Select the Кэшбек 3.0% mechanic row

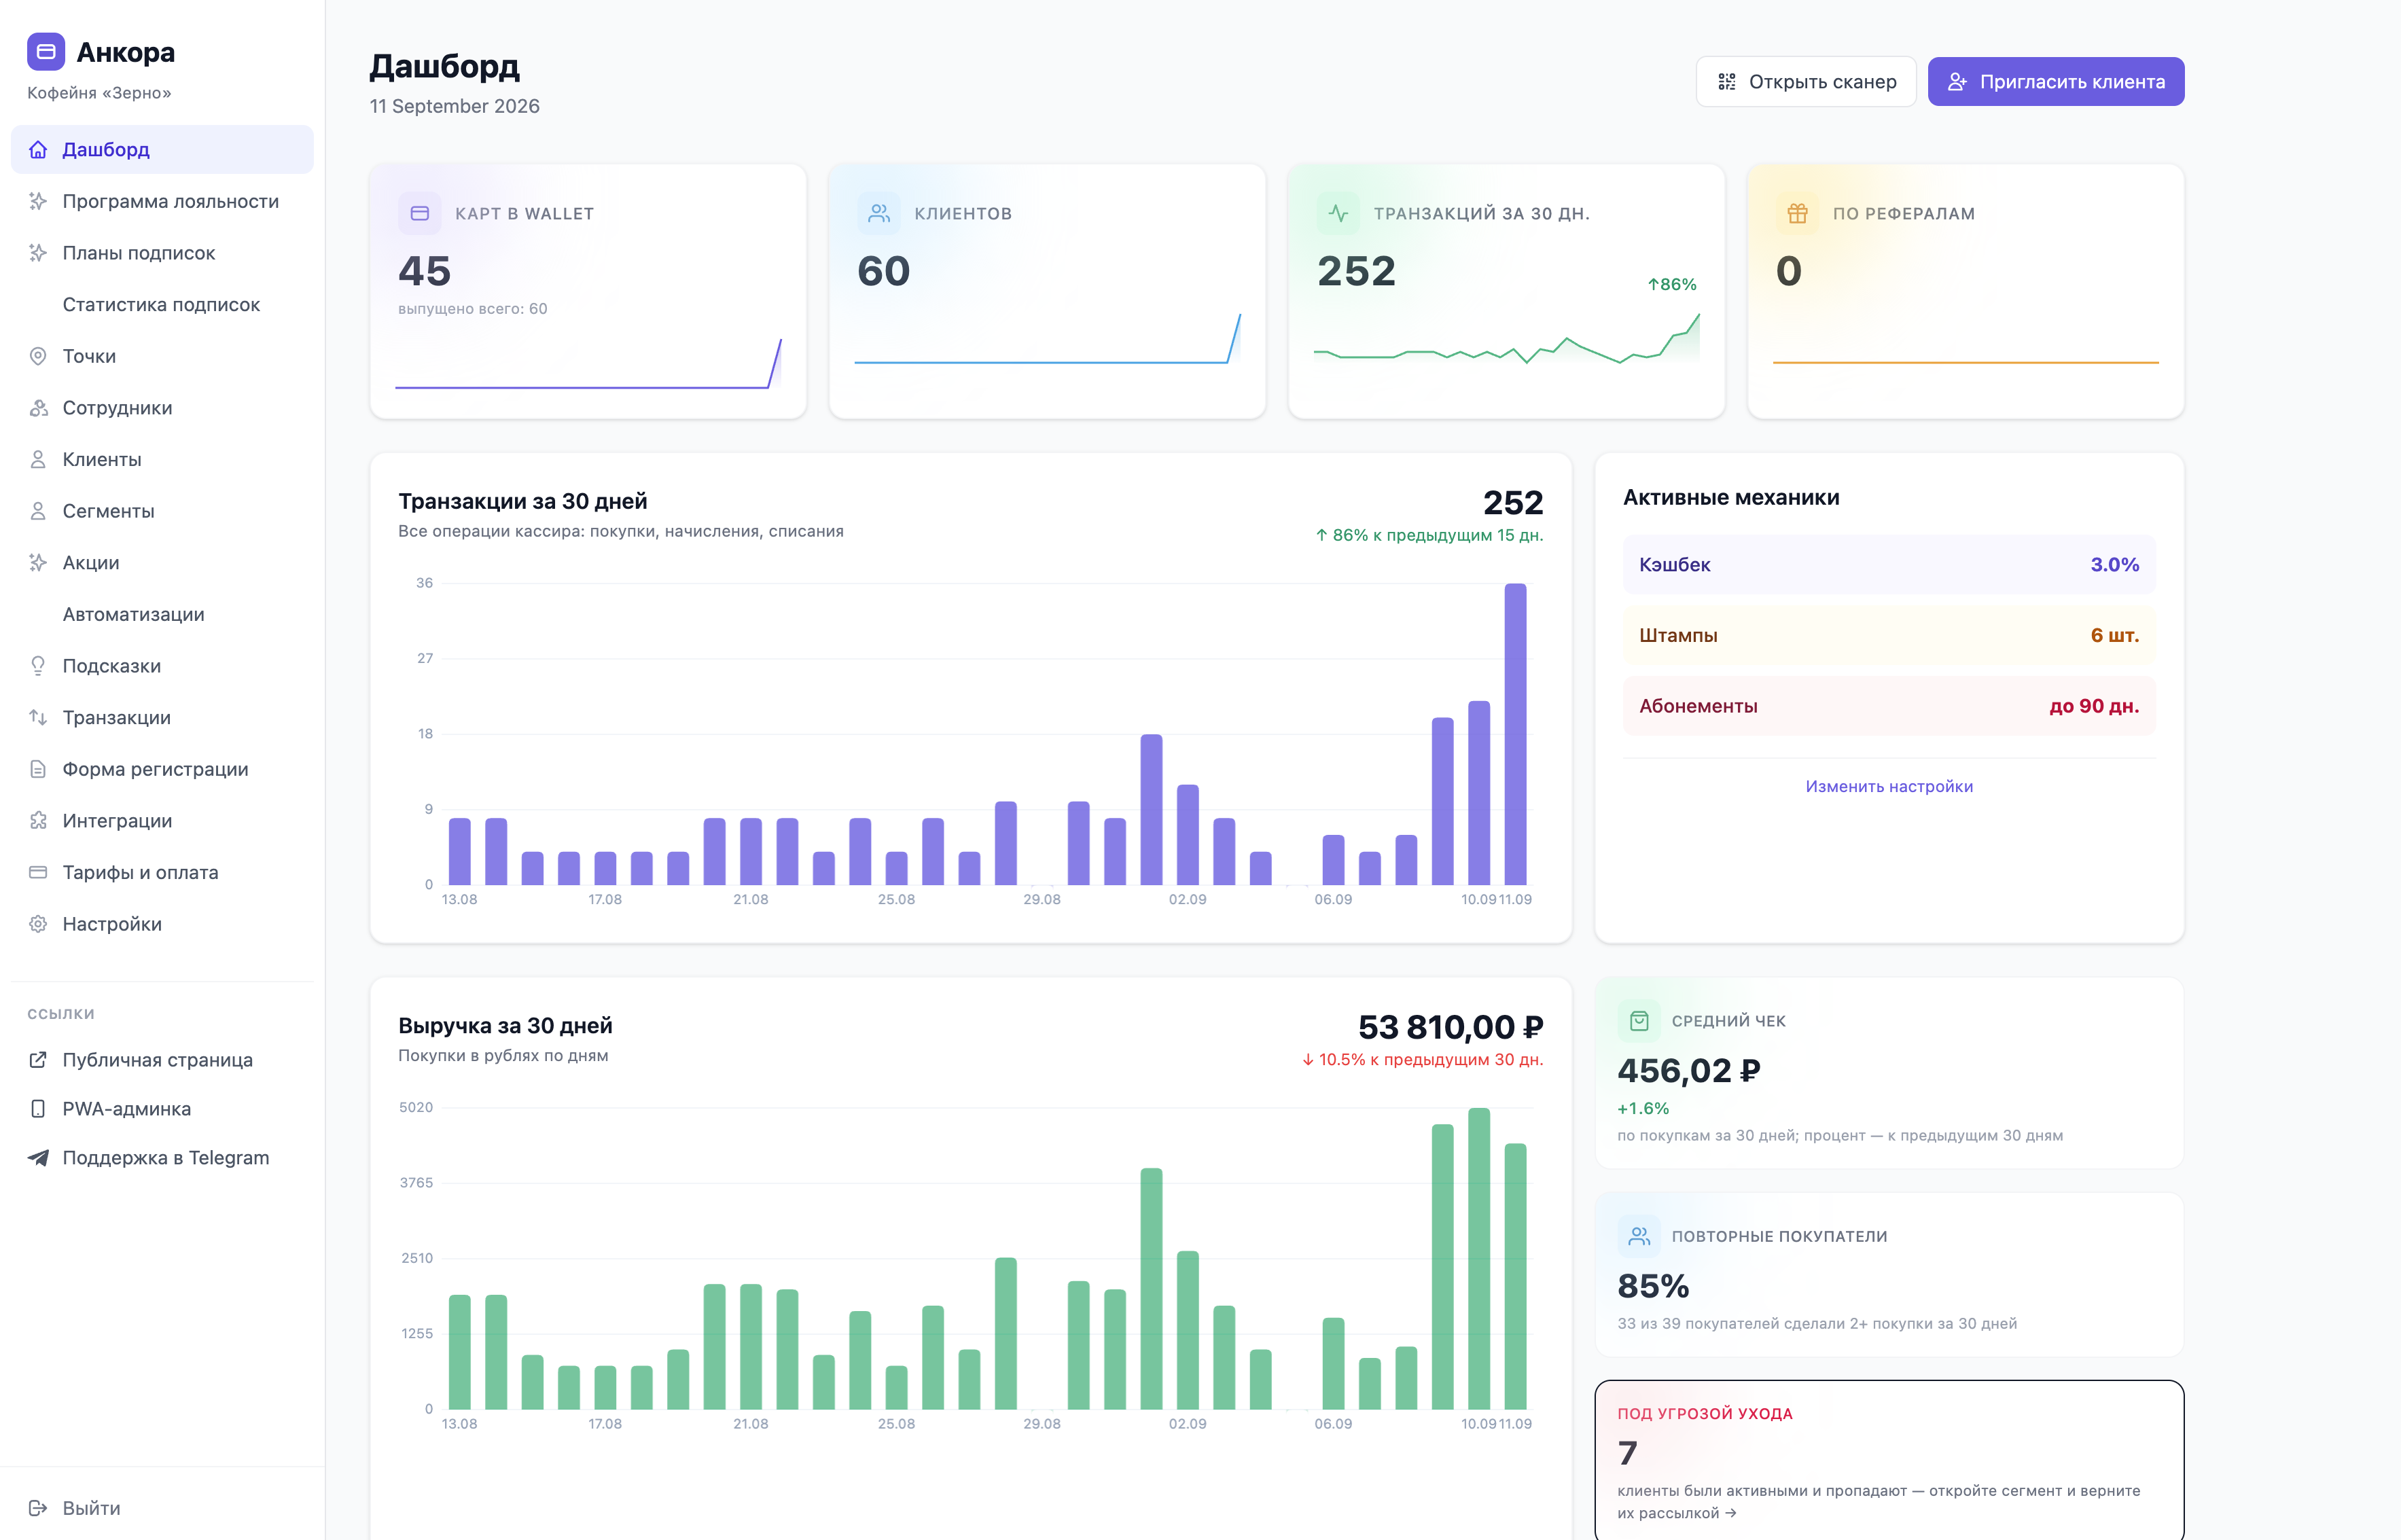1889,565
